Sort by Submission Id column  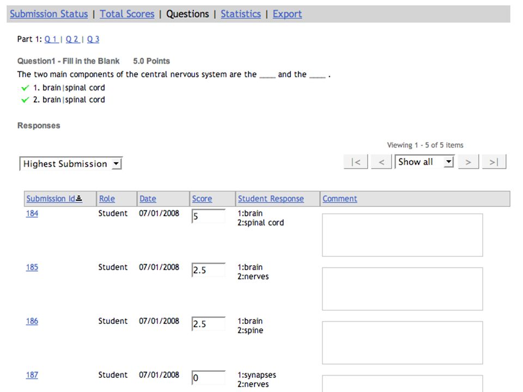51,199
